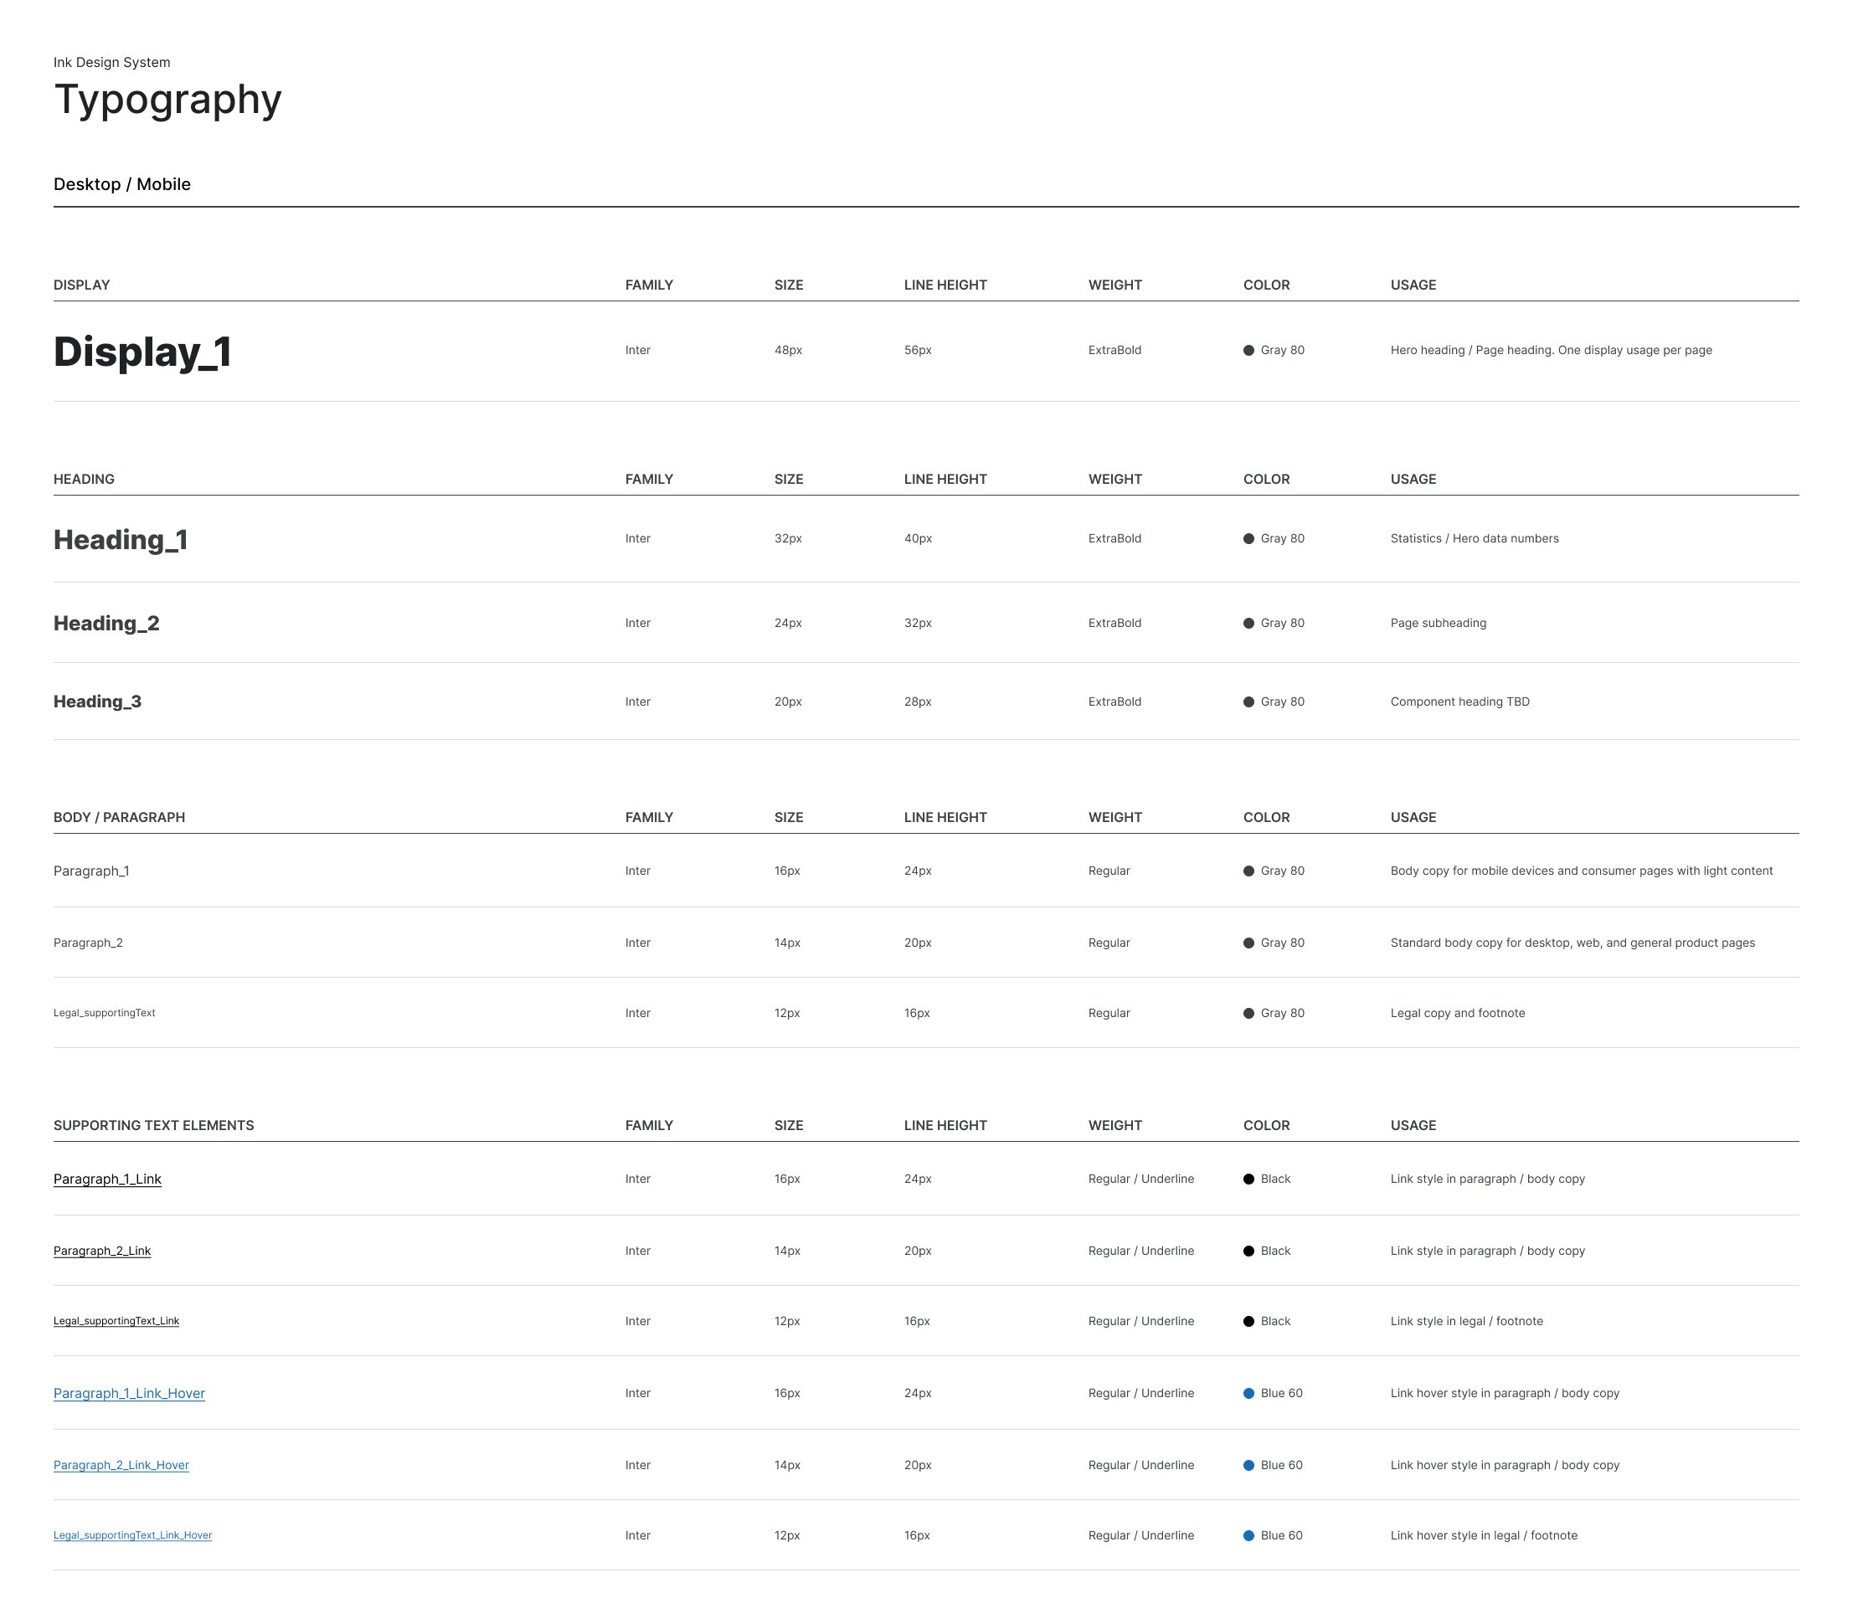Click the Black swatch for Legal_supportingText_Link
Viewport: 1853px width, 1624px height.
1248,1322
